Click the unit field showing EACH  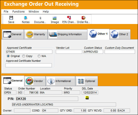tap(124, 110)
